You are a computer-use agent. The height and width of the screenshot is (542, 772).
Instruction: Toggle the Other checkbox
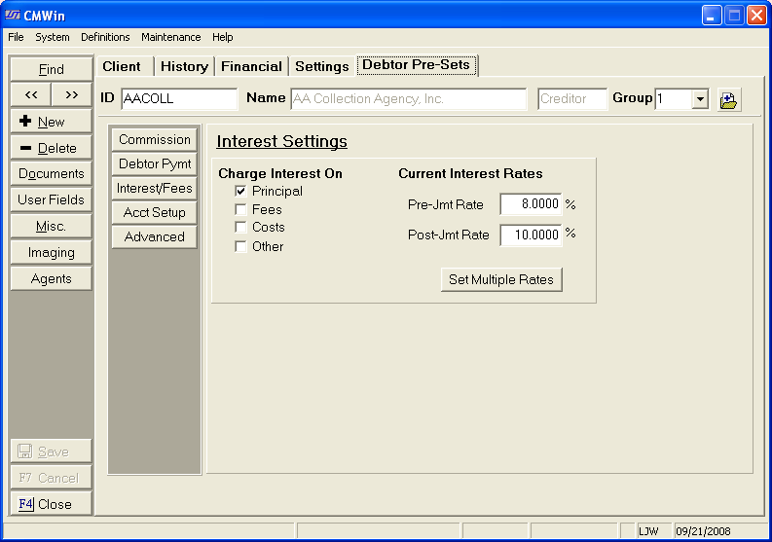240,247
